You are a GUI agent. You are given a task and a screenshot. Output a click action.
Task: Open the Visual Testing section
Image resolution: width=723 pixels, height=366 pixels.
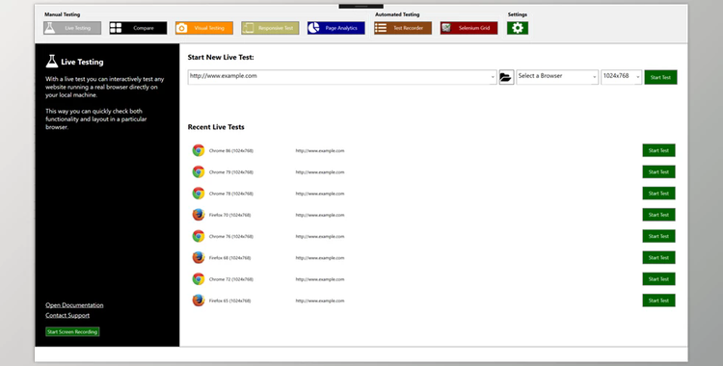(x=204, y=28)
